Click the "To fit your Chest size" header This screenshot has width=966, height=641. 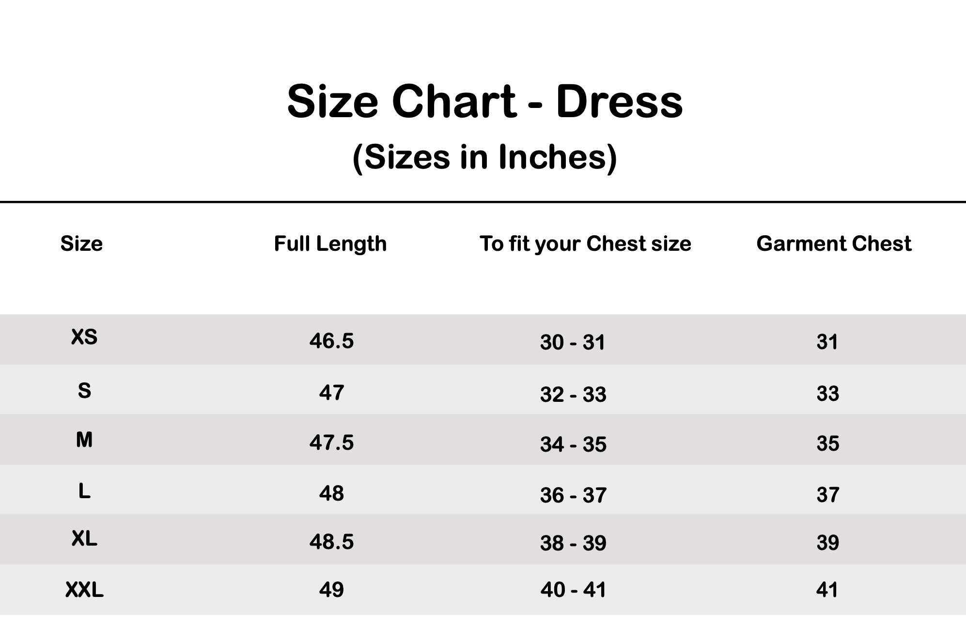coord(585,244)
